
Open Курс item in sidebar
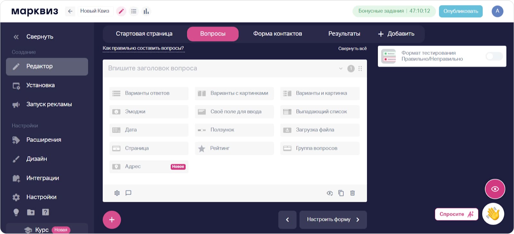pos(47,229)
